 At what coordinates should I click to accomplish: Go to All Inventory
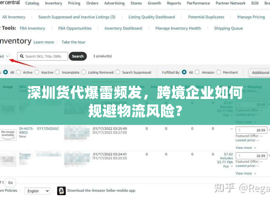pyautogui.click(x=13, y=17)
